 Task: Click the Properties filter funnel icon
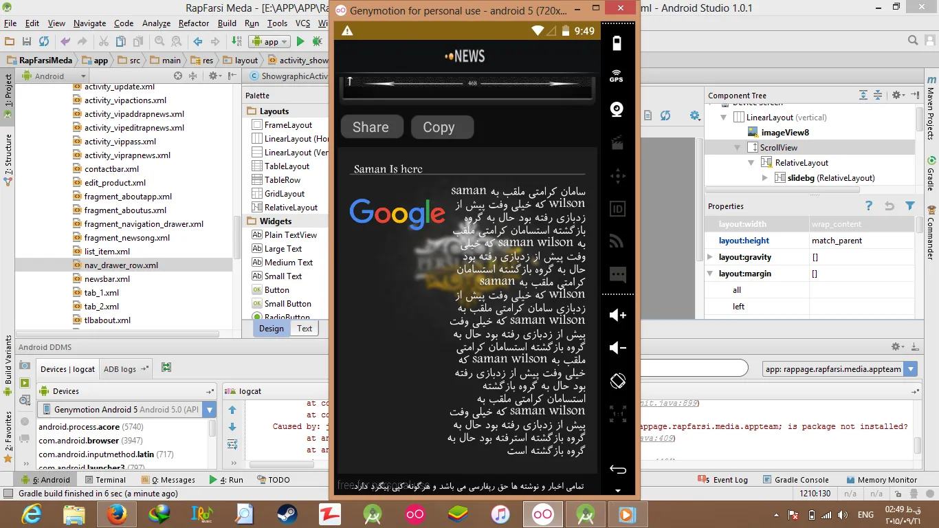click(x=910, y=206)
